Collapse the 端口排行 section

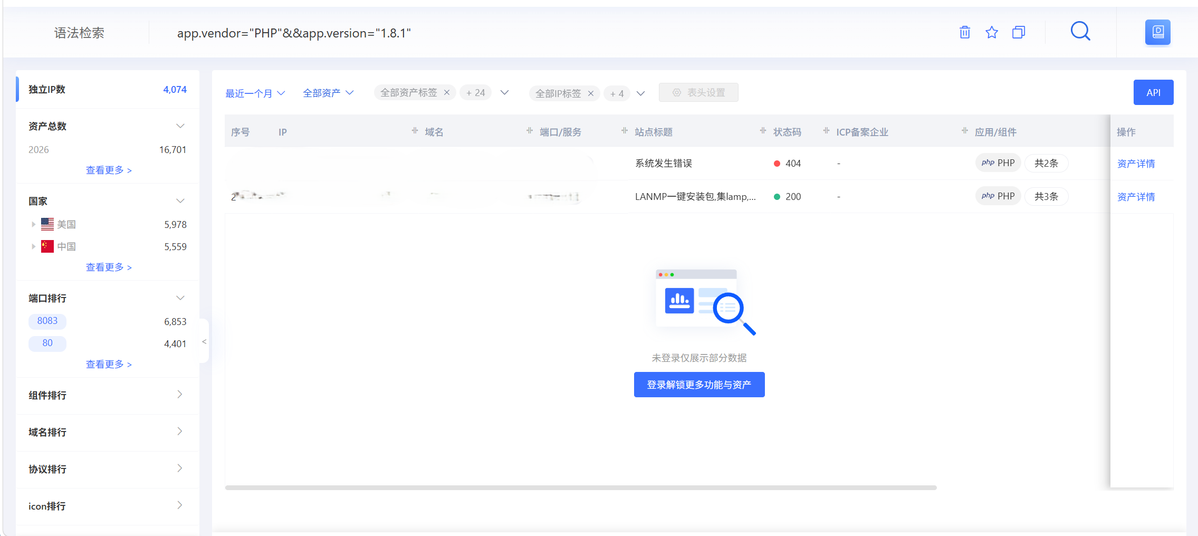tap(180, 298)
